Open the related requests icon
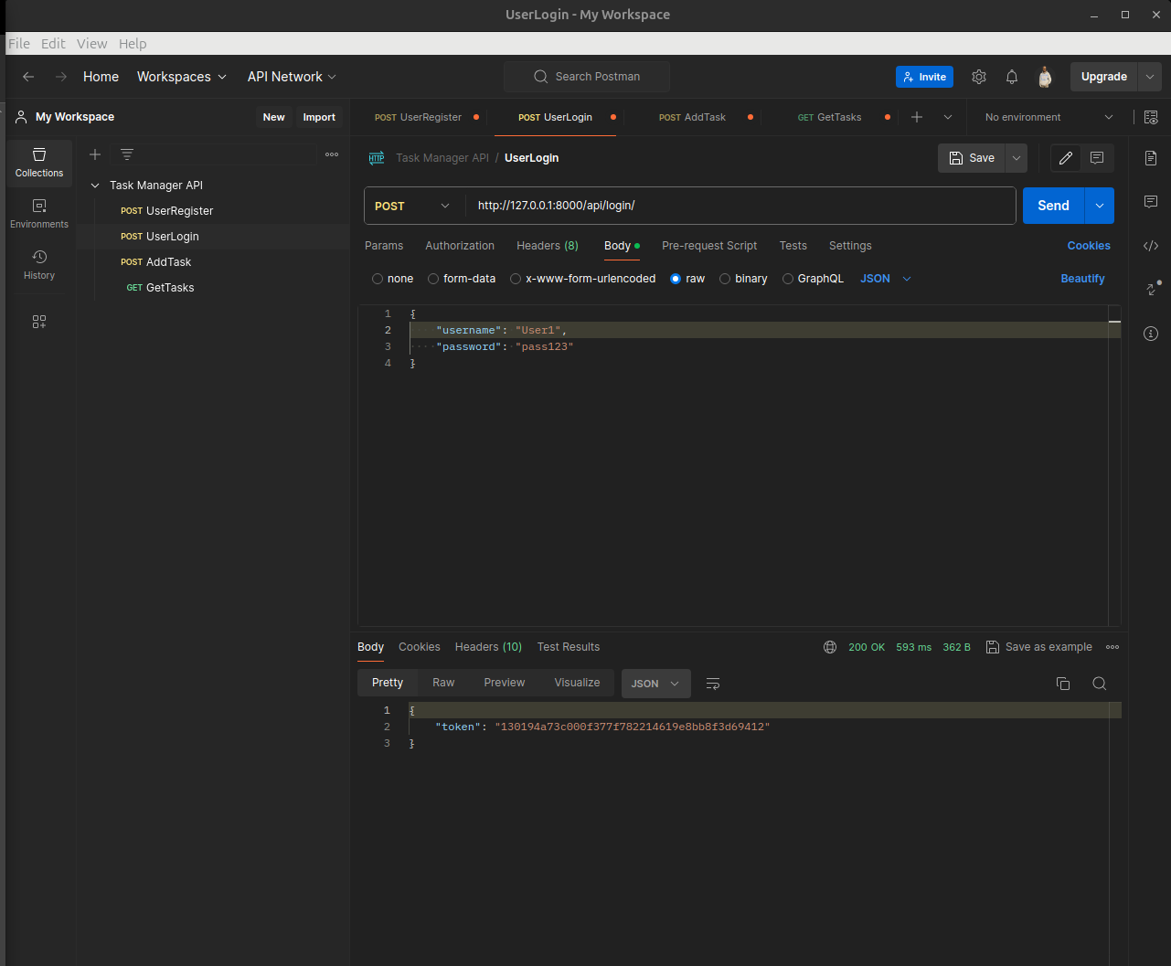The width and height of the screenshot is (1171, 966). click(x=1152, y=289)
